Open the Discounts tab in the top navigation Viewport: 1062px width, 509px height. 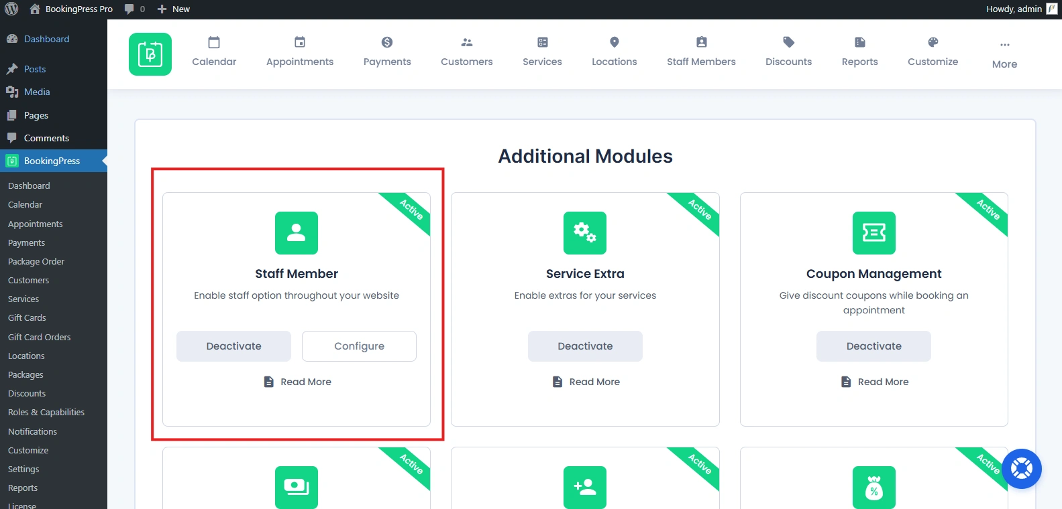pyautogui.click(x=789, y=52)
